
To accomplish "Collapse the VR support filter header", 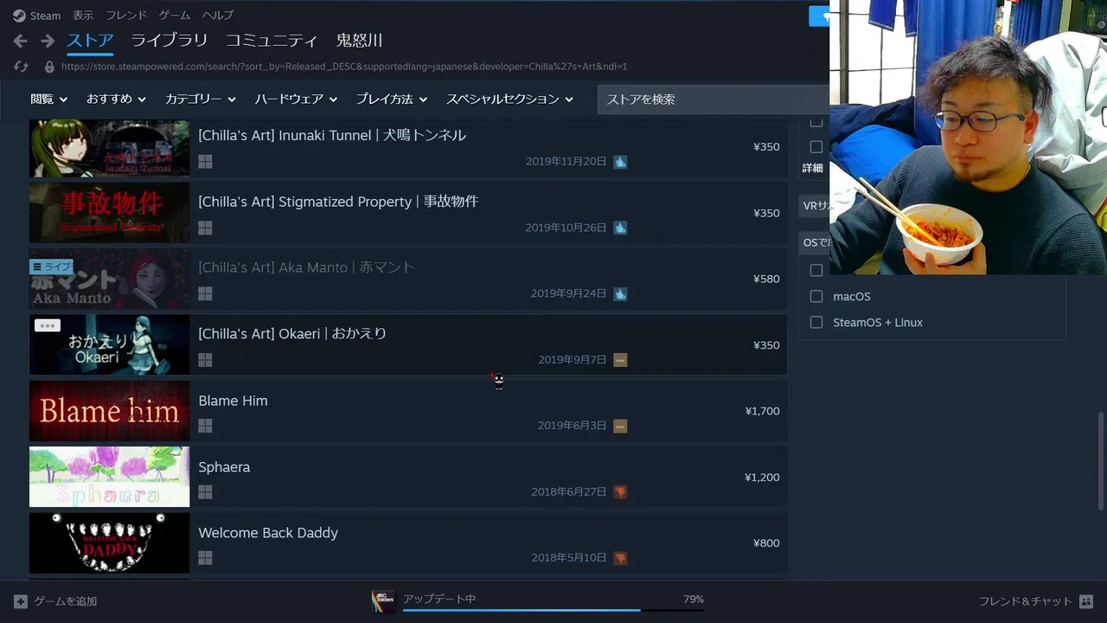I will tap(815, 206).
